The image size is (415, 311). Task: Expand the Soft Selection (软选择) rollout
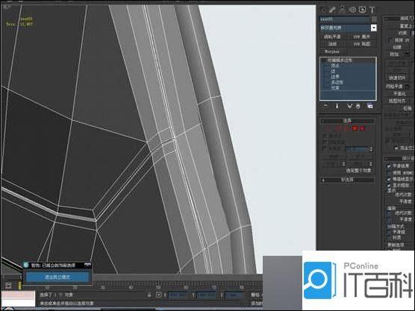pos(347,180)
